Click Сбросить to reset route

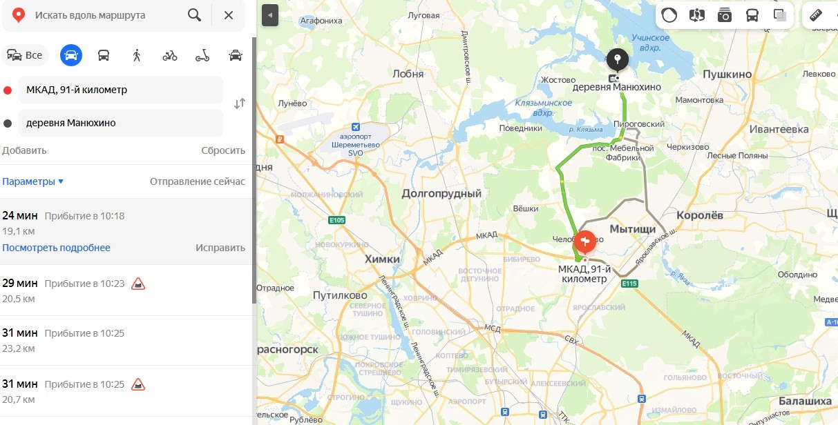tap(223, 150)
